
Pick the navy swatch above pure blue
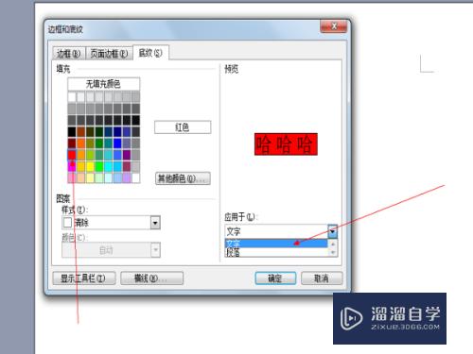tap(117, 132)
